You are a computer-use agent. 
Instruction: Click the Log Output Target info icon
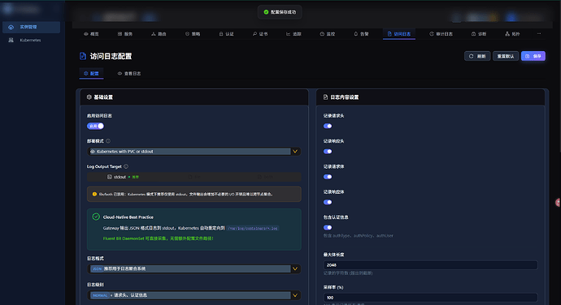(126, 166)
